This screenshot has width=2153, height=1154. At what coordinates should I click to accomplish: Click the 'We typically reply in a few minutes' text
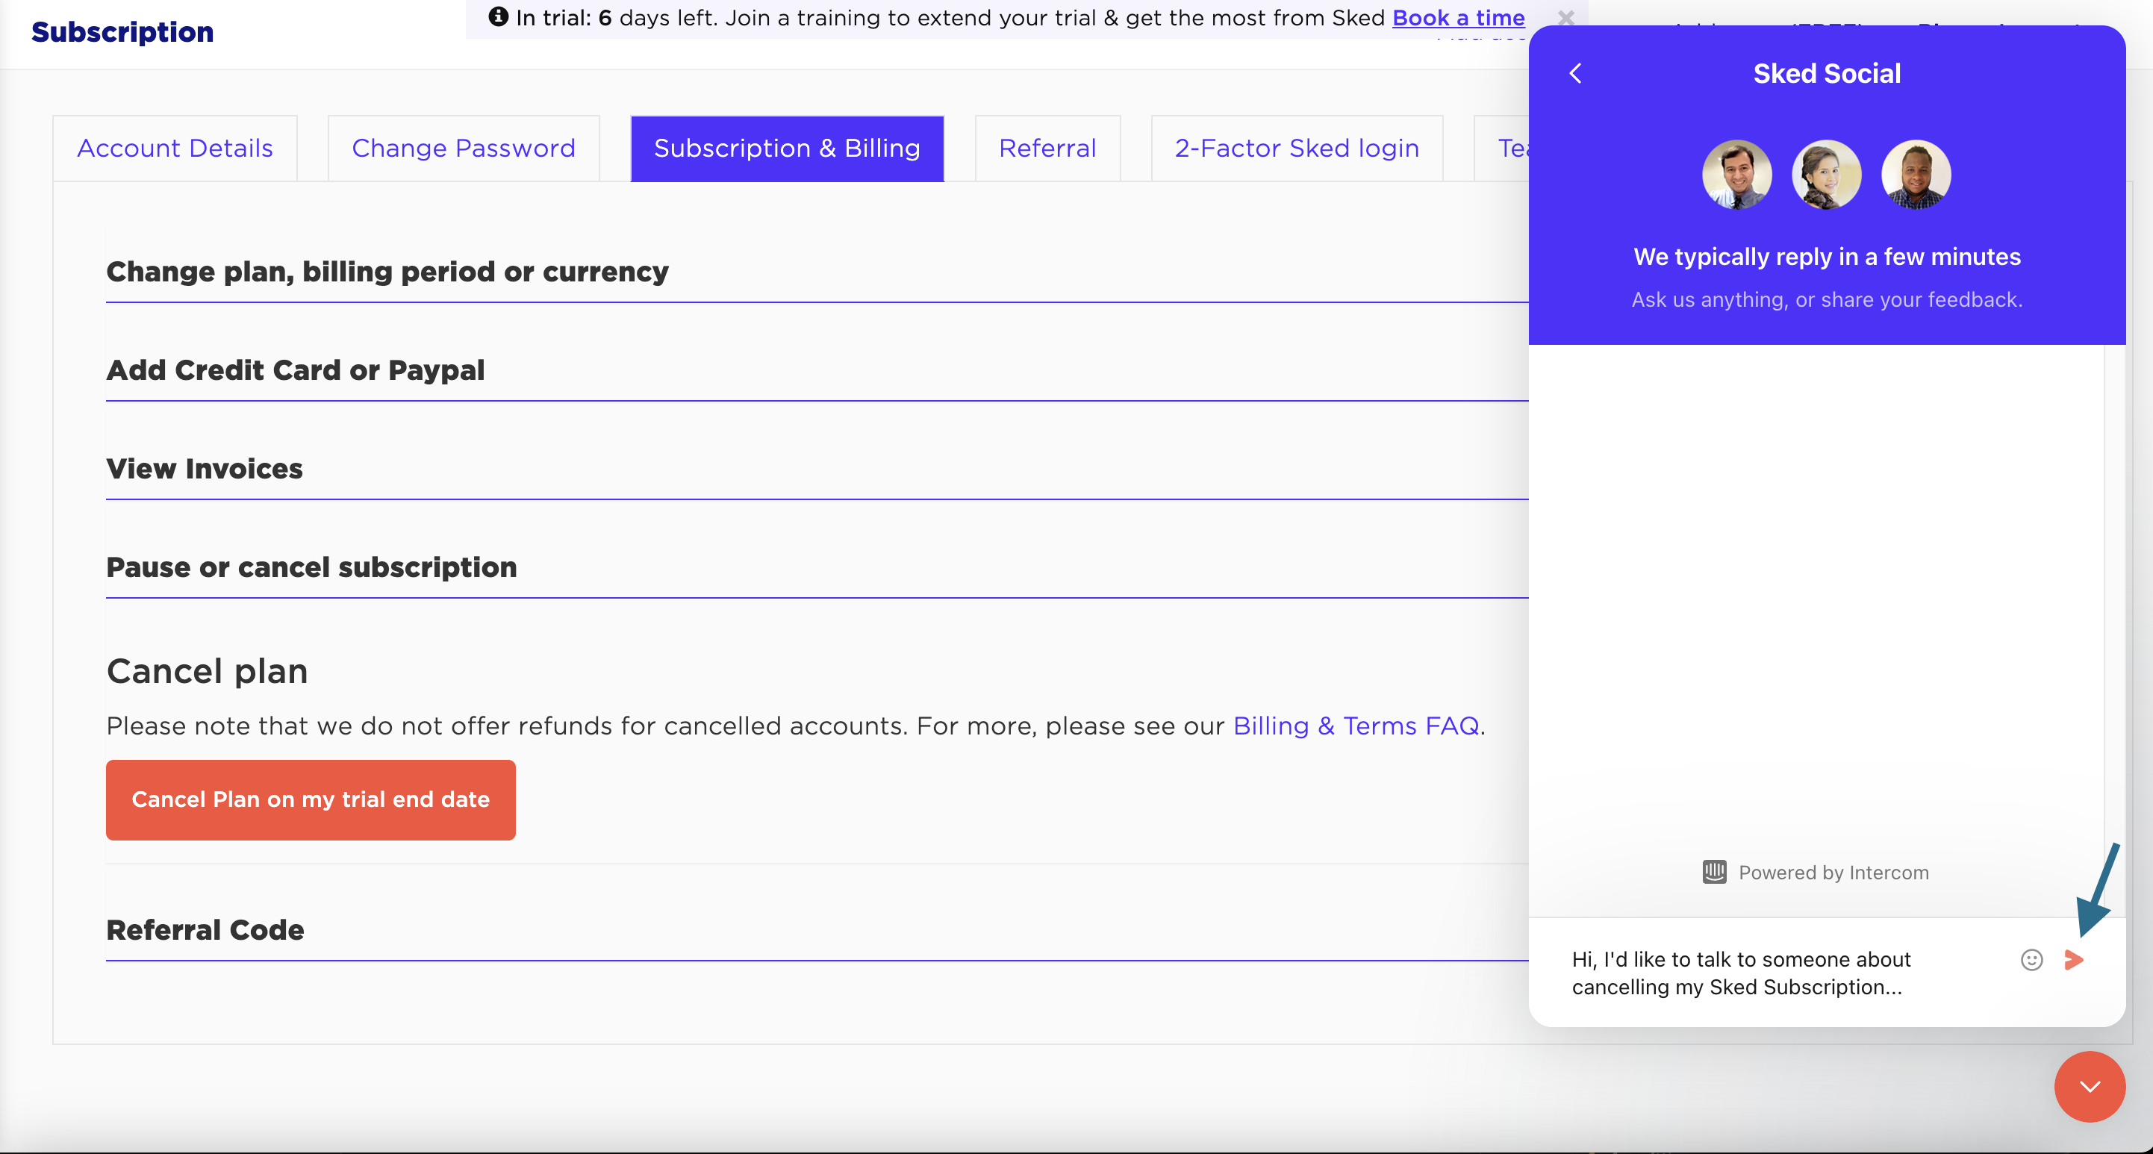[x=1826, y=257]
